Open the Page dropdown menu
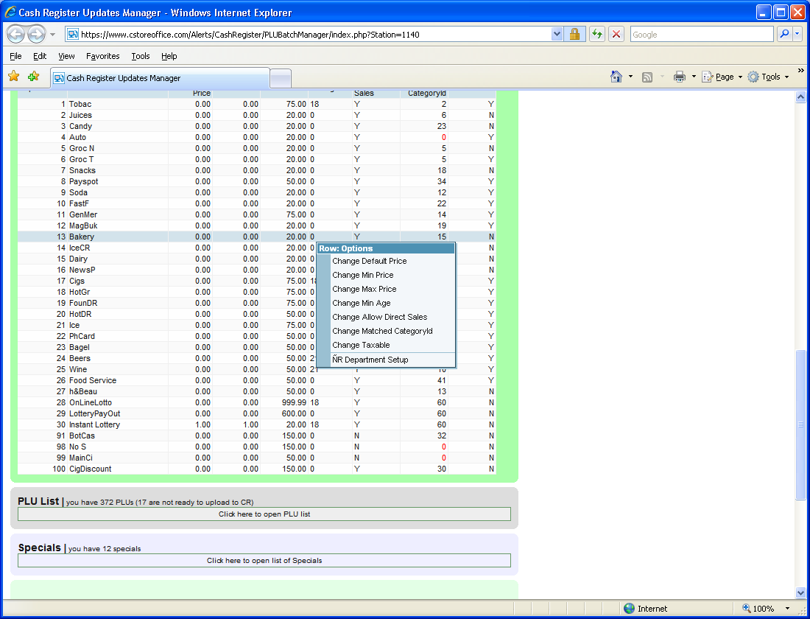This screenshot has height=619, width=810. [723, 77]
